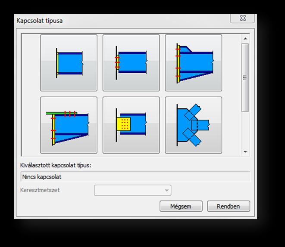The width and height of the screenshot is (285, 247).
Task: Click the Kiválasztott kapcsolat típus label
Action: (x=56, y=165)
